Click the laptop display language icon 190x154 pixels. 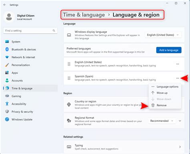(69, 35)
